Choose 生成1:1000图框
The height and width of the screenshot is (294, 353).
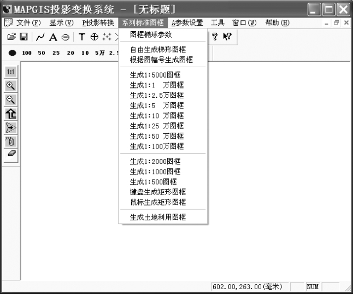tap(163, 172)
